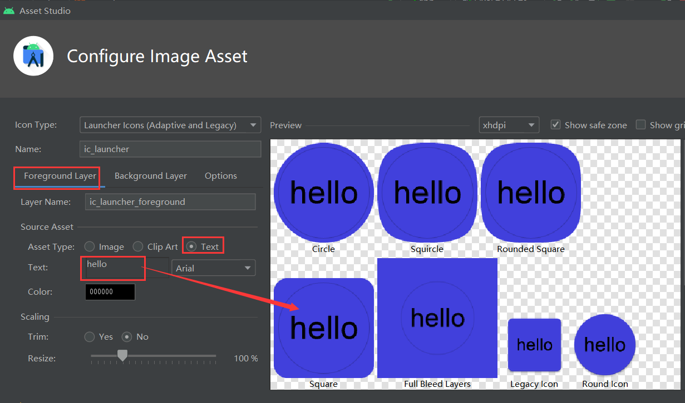
Task: Switch to the Foreground Layer tab
Action: click(x=60, y=176)
